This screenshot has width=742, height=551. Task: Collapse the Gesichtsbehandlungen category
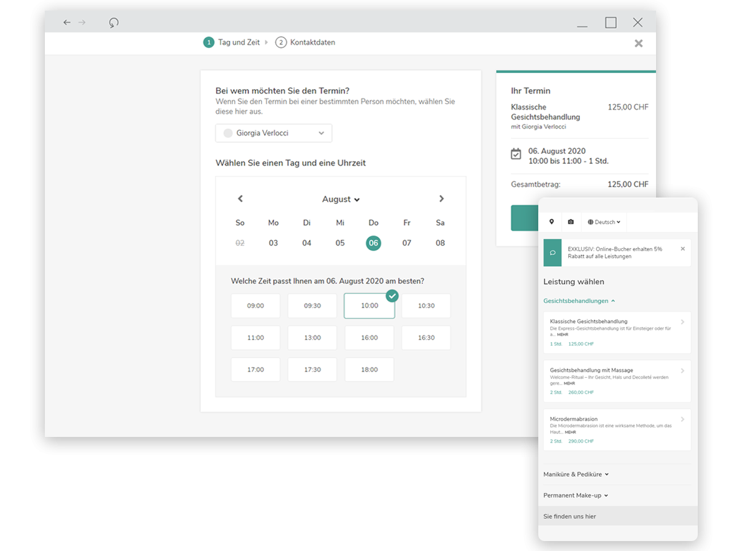(x=579, y=300)
